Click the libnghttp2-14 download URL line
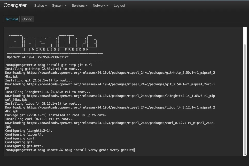This screenshot has height=166, width=249. pyautogui.click(x=110, y=98)
